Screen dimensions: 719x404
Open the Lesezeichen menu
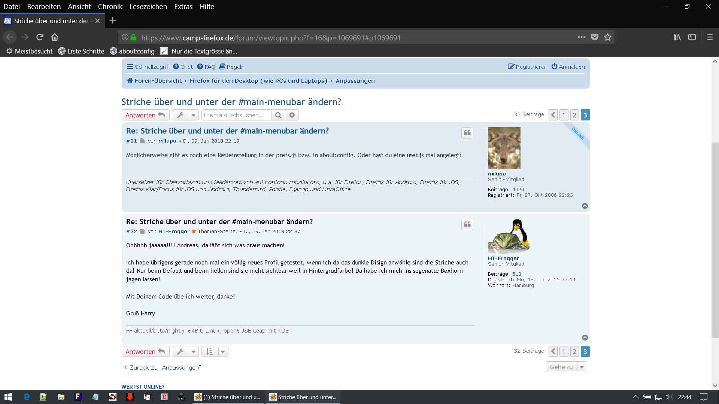pos(148,6)
